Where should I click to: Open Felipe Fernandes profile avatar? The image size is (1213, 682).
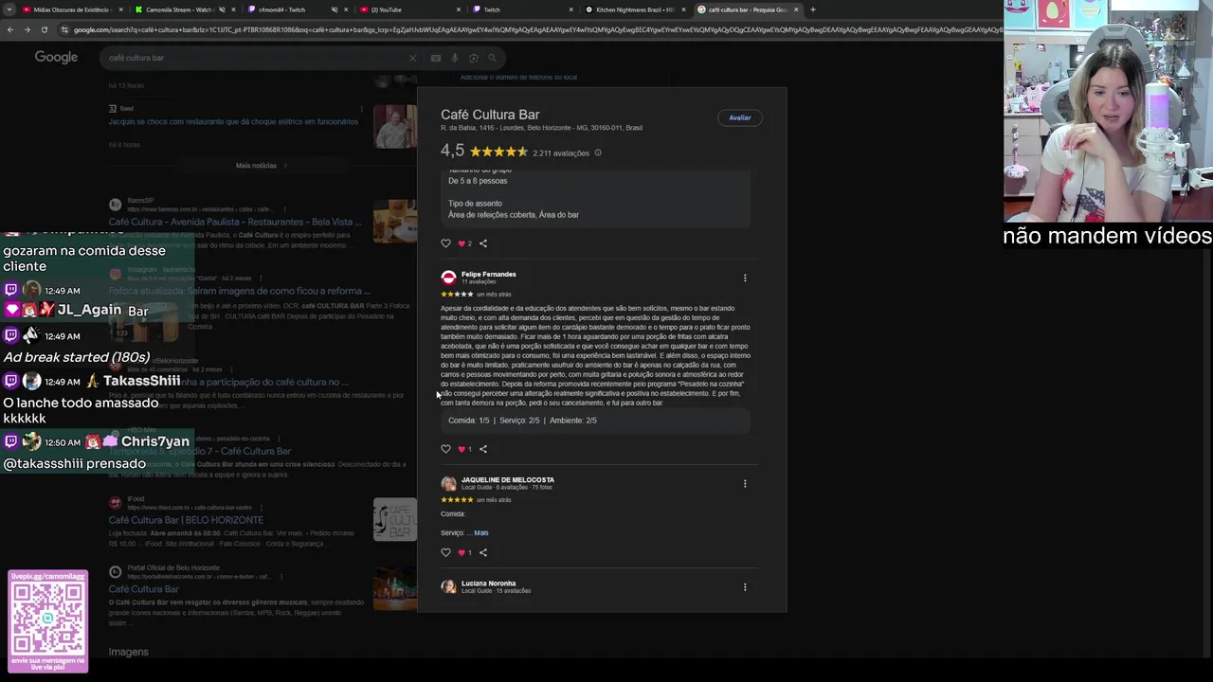pyautogui.click(x=448, y=278)
